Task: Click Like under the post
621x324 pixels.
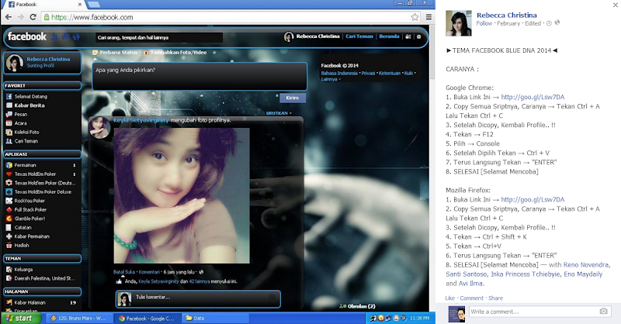Action: [450, 298]
